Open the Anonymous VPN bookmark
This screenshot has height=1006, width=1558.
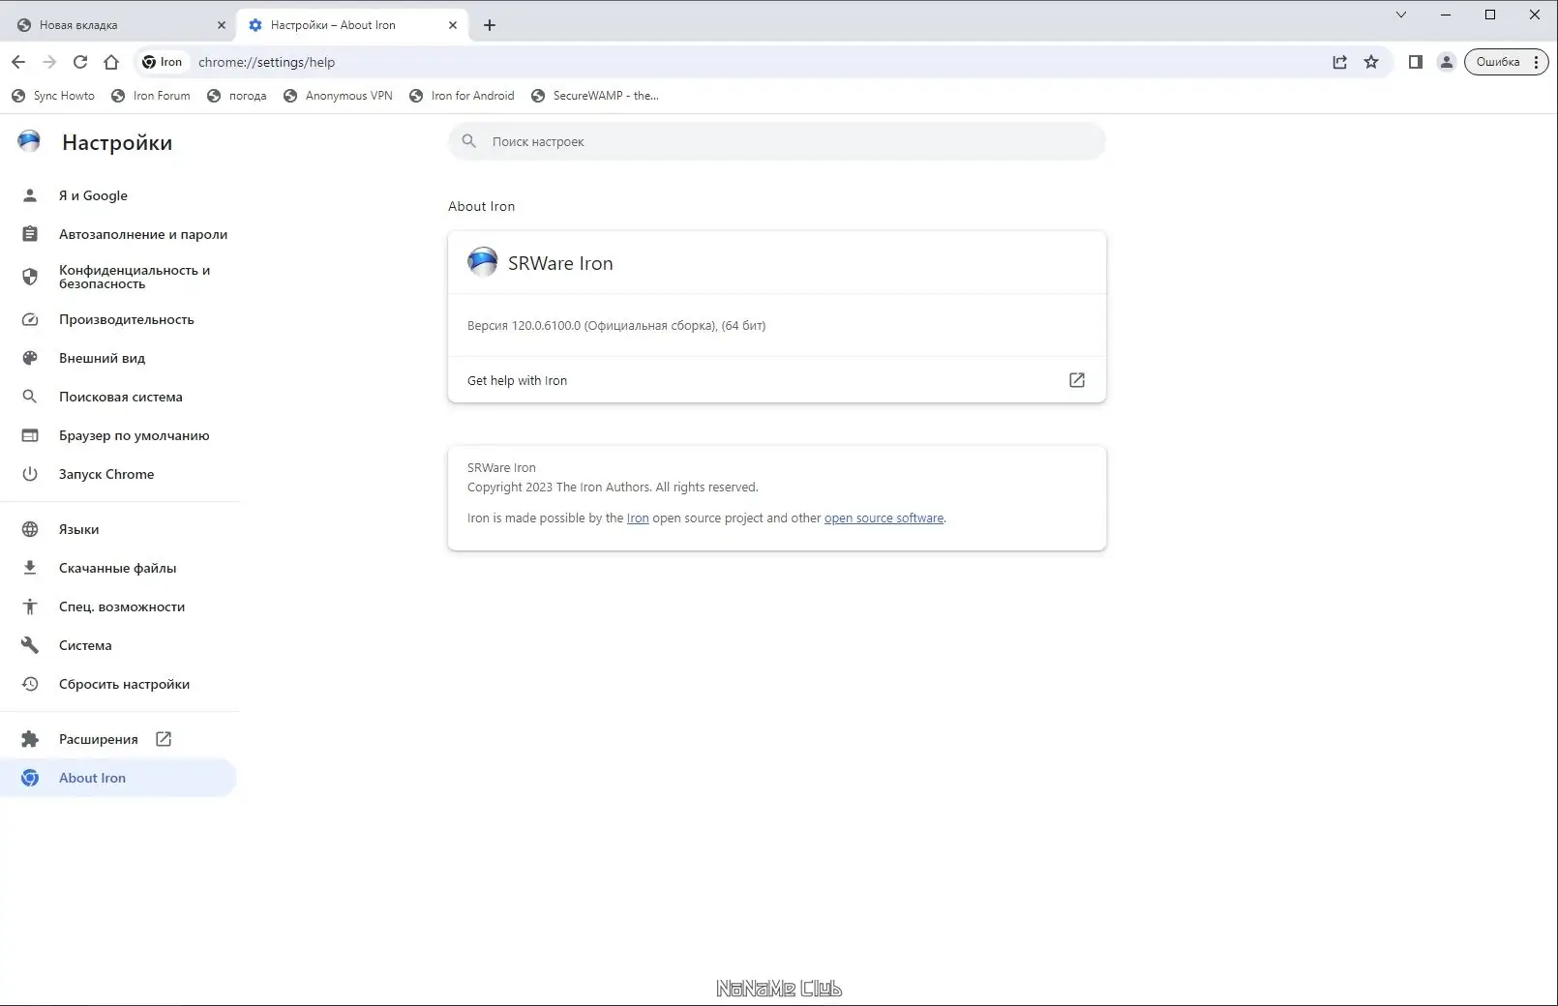pyautogui.click(x=338, y=96)
